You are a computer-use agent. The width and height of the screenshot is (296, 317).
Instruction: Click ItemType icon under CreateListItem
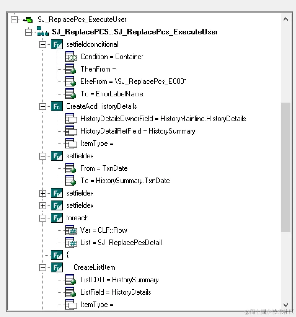71,305
